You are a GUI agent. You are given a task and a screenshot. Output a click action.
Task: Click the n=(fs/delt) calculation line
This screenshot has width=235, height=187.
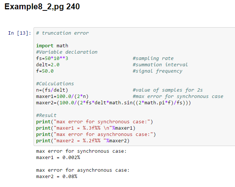click(x=52, y=90)
